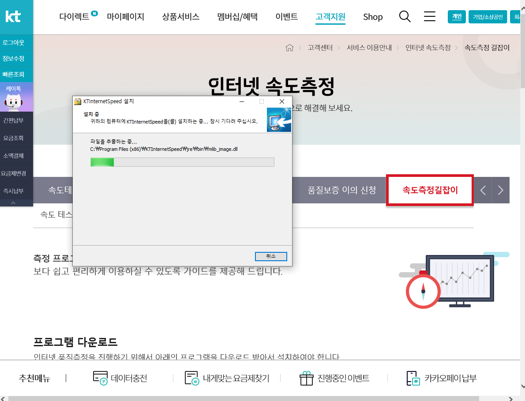Show previous tabs with left arrow
The image size is (525, 401).
(483, 190)
